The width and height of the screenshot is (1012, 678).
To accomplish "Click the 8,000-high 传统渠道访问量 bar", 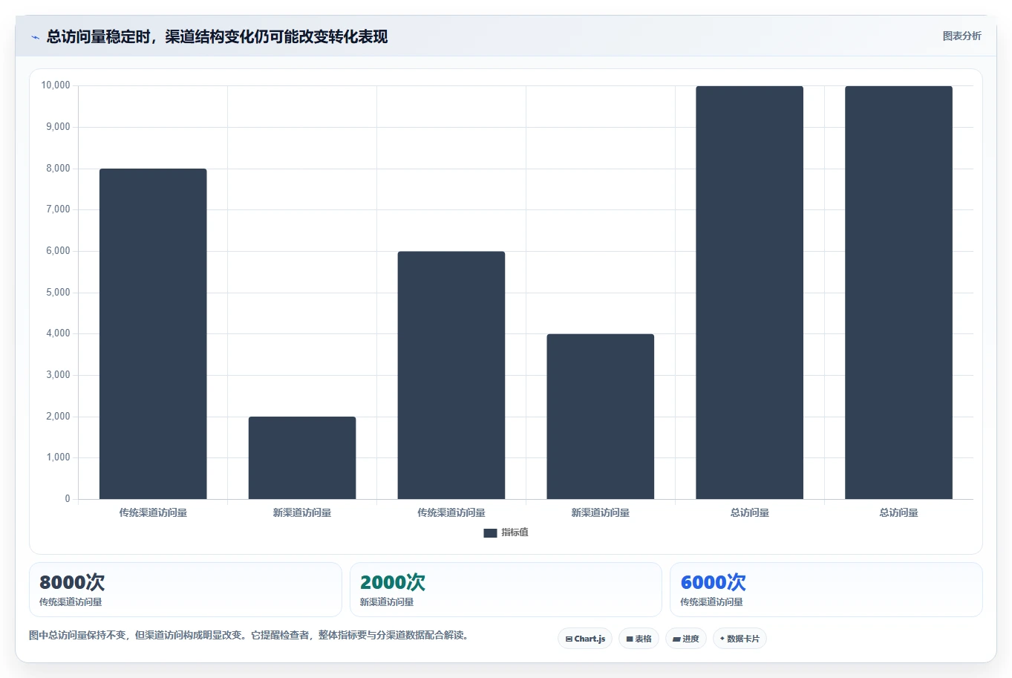I will click(153, 333).
